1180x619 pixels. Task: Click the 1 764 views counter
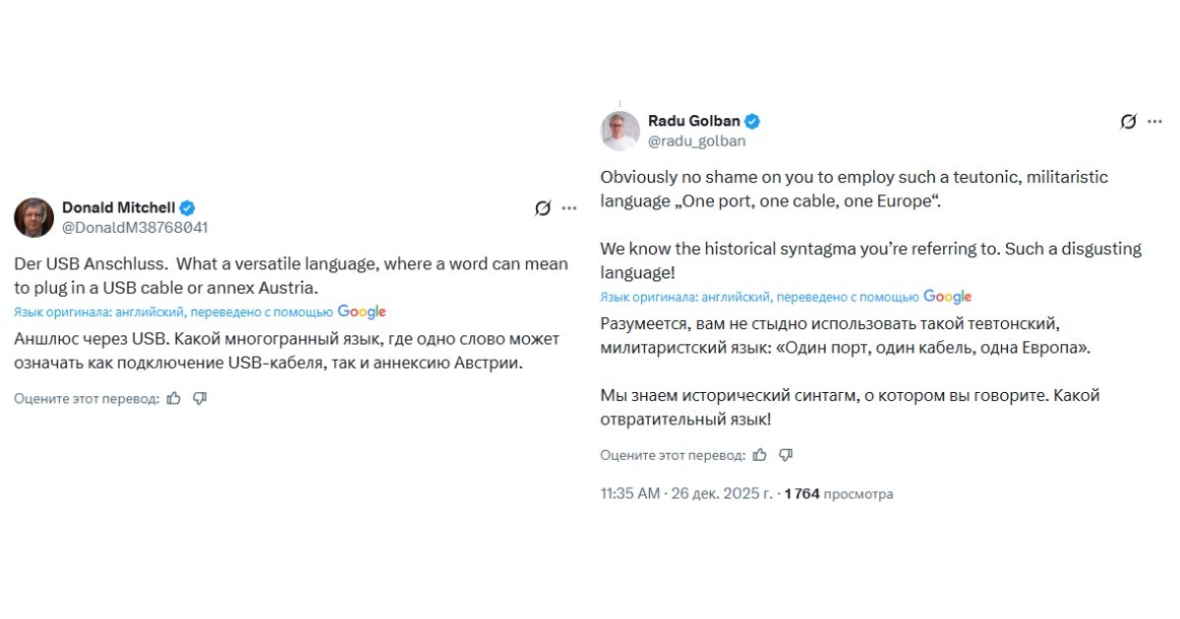pyautogui.click(x=834, y=494)
